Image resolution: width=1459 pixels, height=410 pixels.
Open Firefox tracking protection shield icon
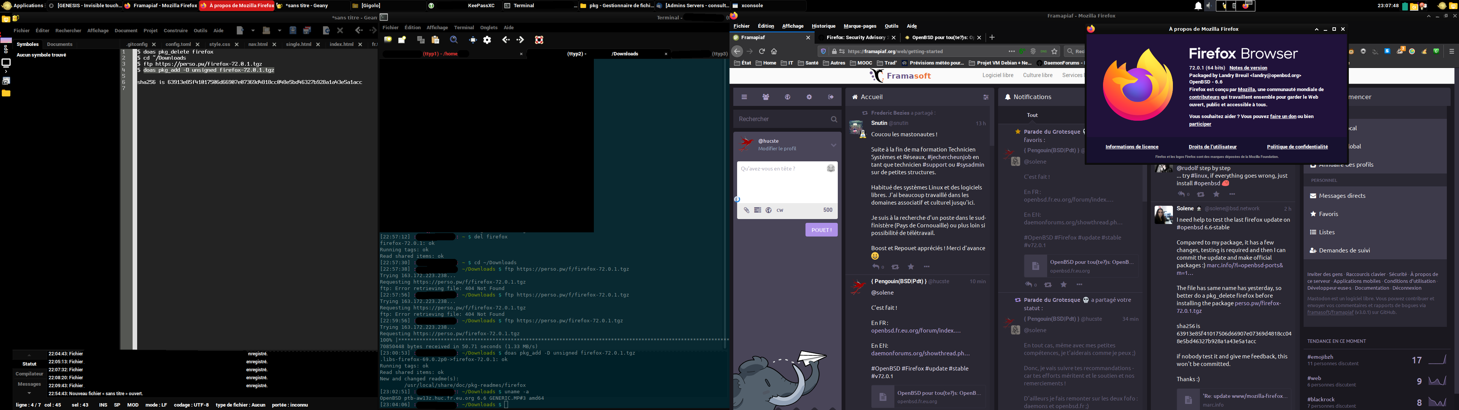[x=823, y=51]
